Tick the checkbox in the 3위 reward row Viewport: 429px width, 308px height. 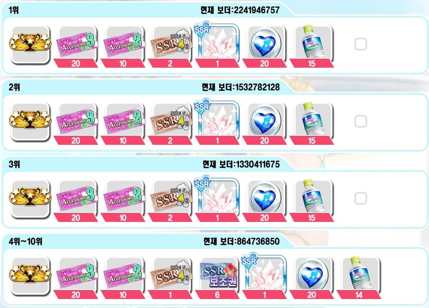click(361, 199)
